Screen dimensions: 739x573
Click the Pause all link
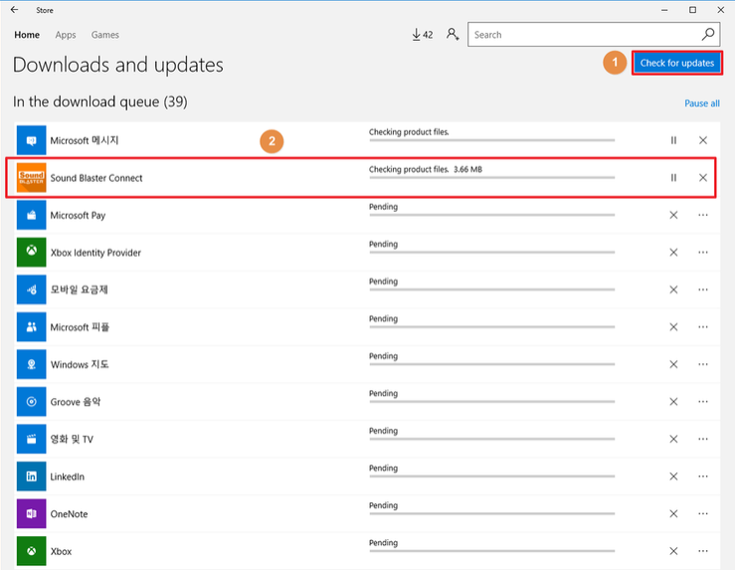(x=702, y=103)
